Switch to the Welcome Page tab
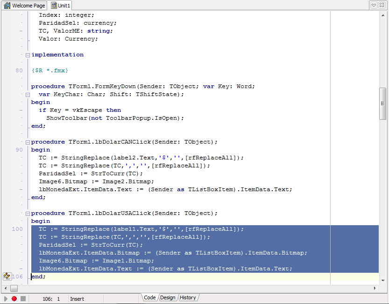The width and height of the screenshot is (389, 304). point(28,6)
